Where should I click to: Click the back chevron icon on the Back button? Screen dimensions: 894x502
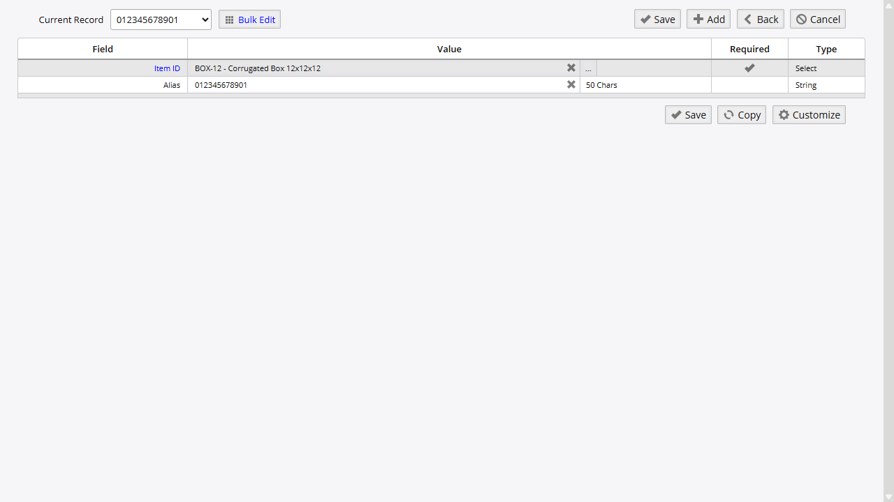coord(747,19)
